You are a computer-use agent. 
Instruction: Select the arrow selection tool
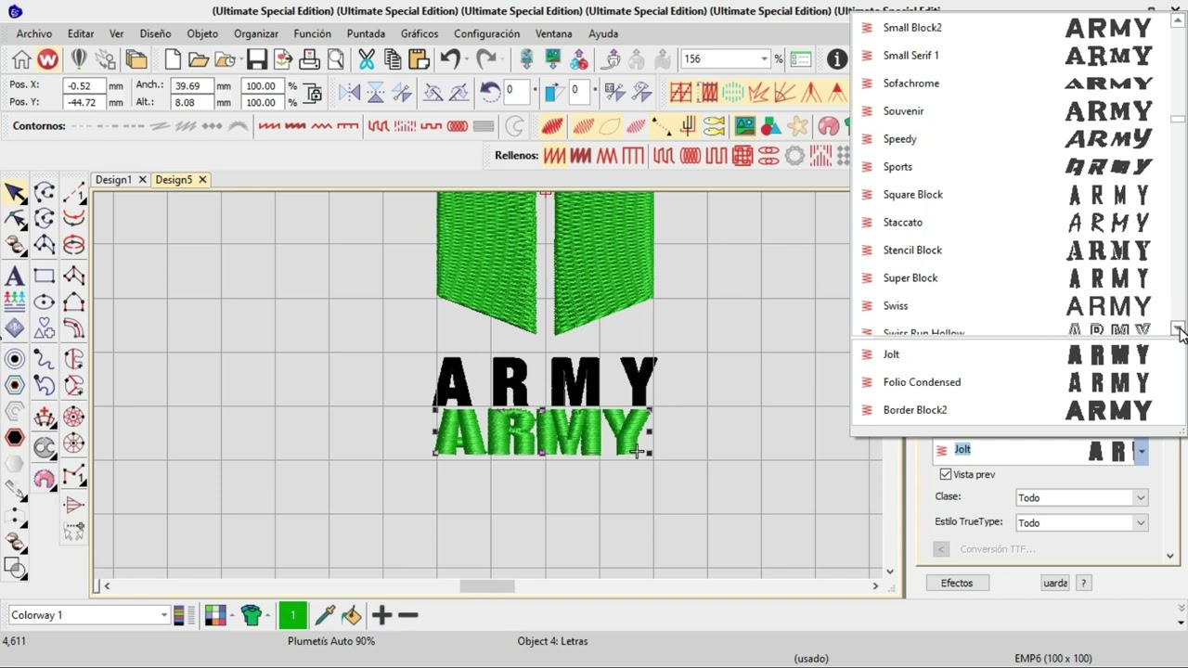click(x=15, y=193)
